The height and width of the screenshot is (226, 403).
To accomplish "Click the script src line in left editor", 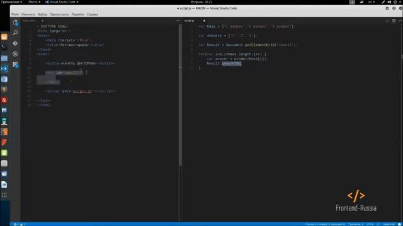I will point(80,91).
